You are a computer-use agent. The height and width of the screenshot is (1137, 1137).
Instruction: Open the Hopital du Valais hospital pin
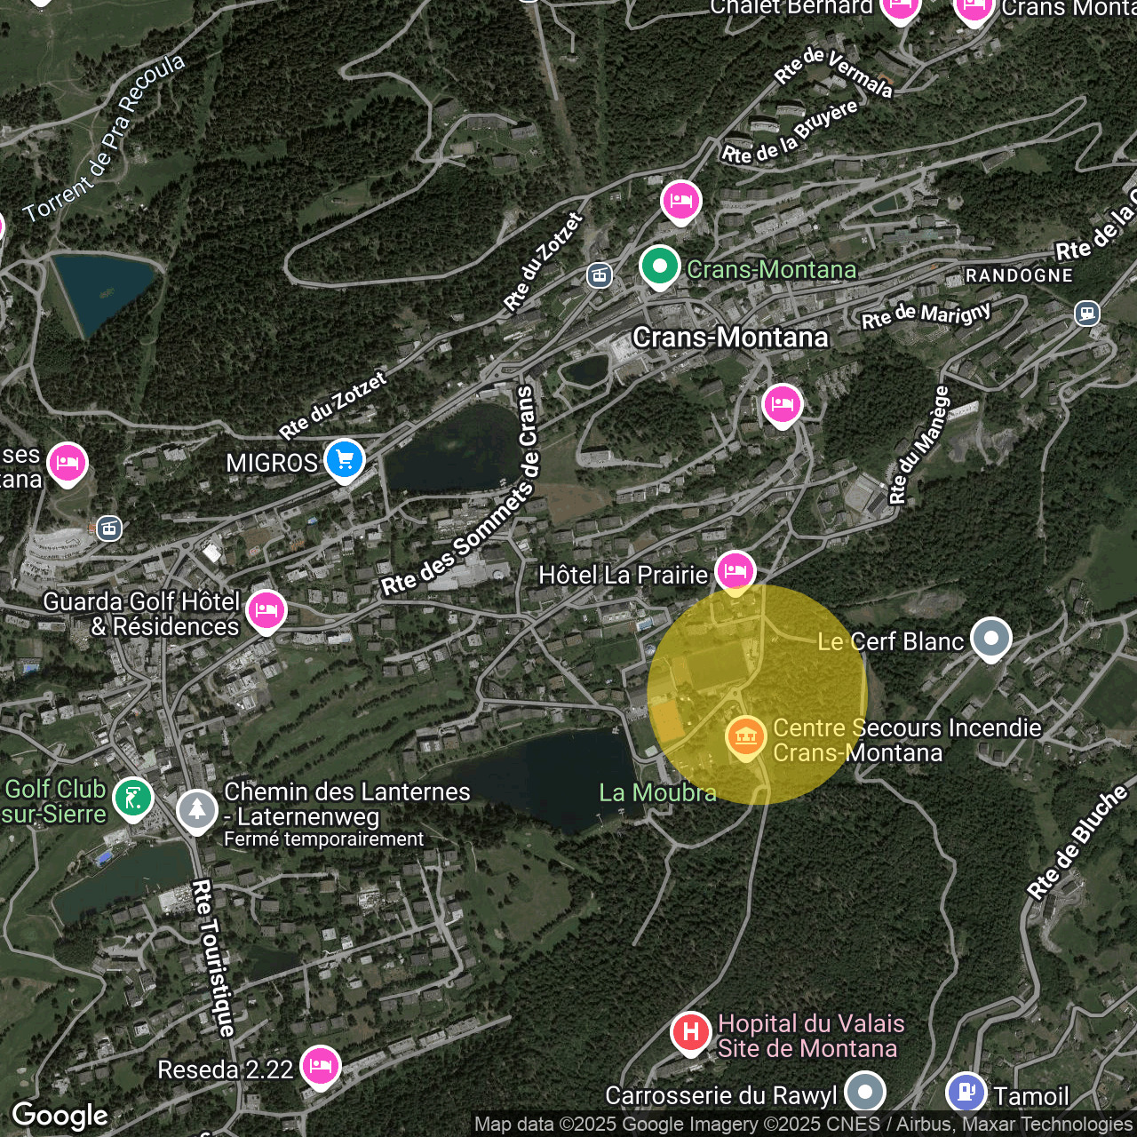[690, 1032]
